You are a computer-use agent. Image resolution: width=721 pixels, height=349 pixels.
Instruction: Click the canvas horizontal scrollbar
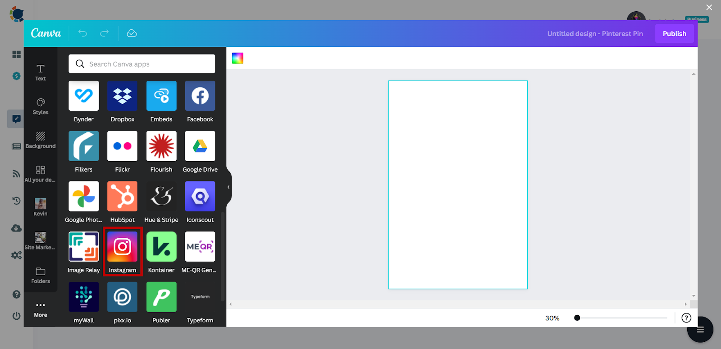point(458,304)
